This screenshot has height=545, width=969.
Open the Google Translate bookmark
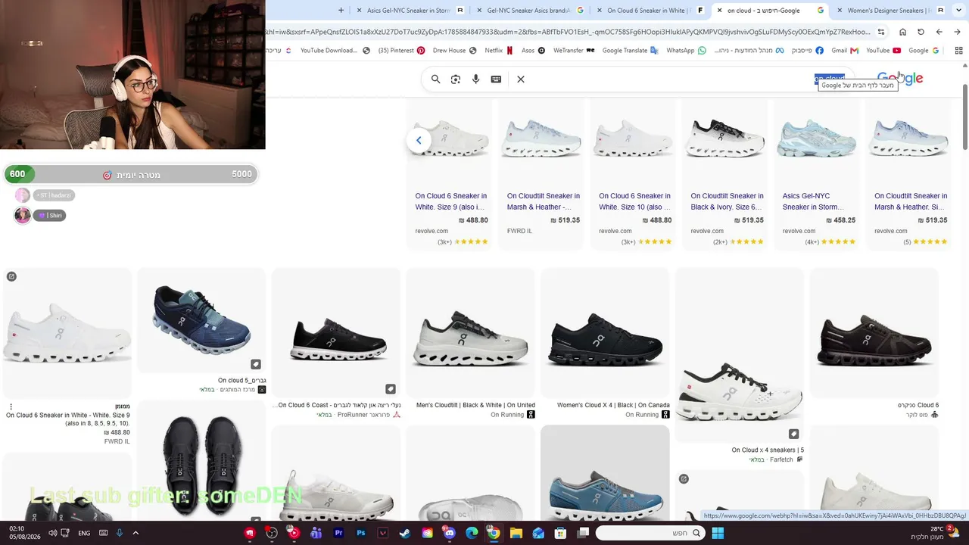pyautogui.click(x=631, y=51)
